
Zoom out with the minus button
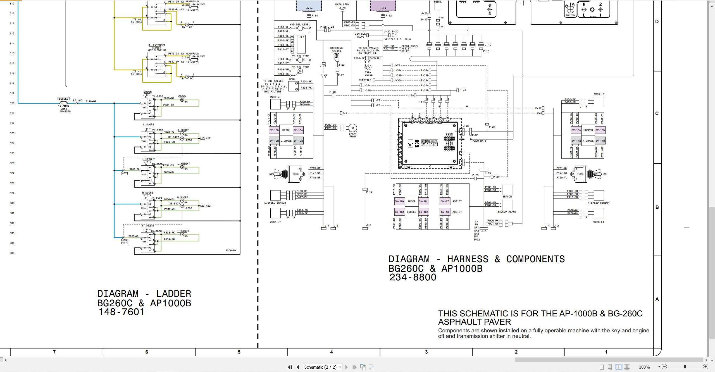coord(664,367)
